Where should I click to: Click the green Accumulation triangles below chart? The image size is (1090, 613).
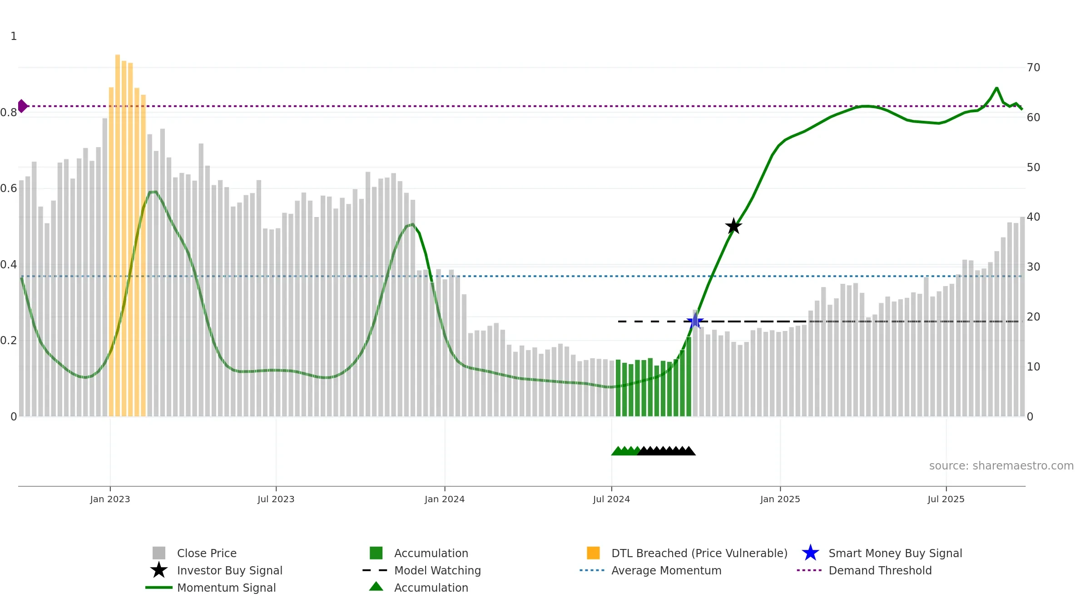click(626, 451)
